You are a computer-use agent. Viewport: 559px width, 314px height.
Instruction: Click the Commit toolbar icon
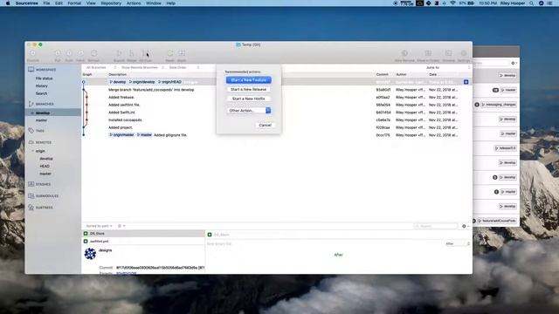pyautogui.click(x=33, y=53)
